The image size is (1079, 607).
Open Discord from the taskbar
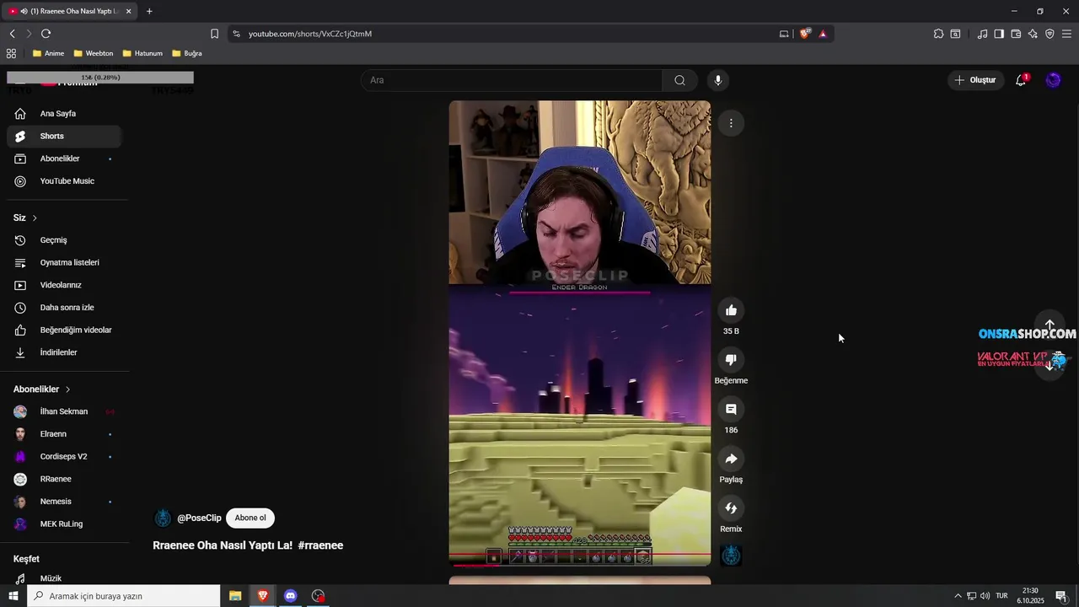291,596
